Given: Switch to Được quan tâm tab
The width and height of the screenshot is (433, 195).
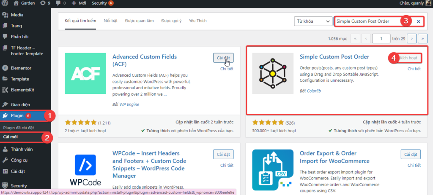Looking at the screenshot, I should [x=140, y=21].
